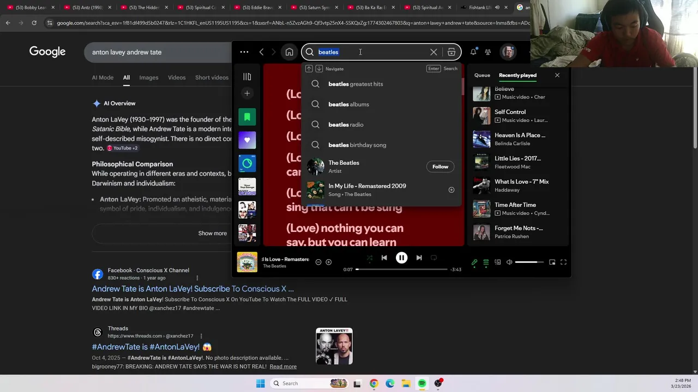The image size is (698, 392).
Task: Open Spotify miniplayer
Action: (552, 262)
